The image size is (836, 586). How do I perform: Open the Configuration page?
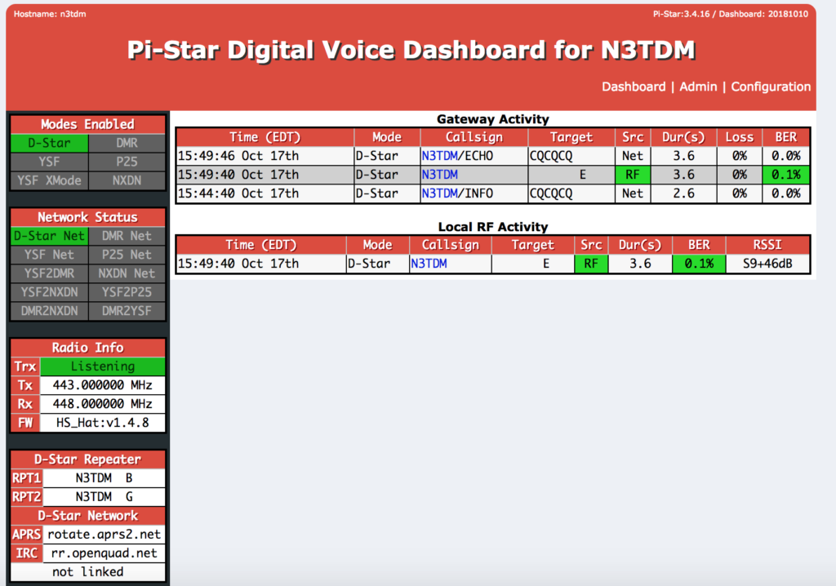tap(771, 87)
